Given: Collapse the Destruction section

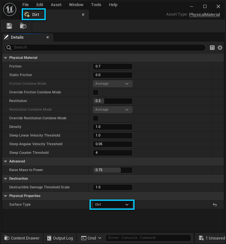Looking at the screenshot, I should (5, 179).
